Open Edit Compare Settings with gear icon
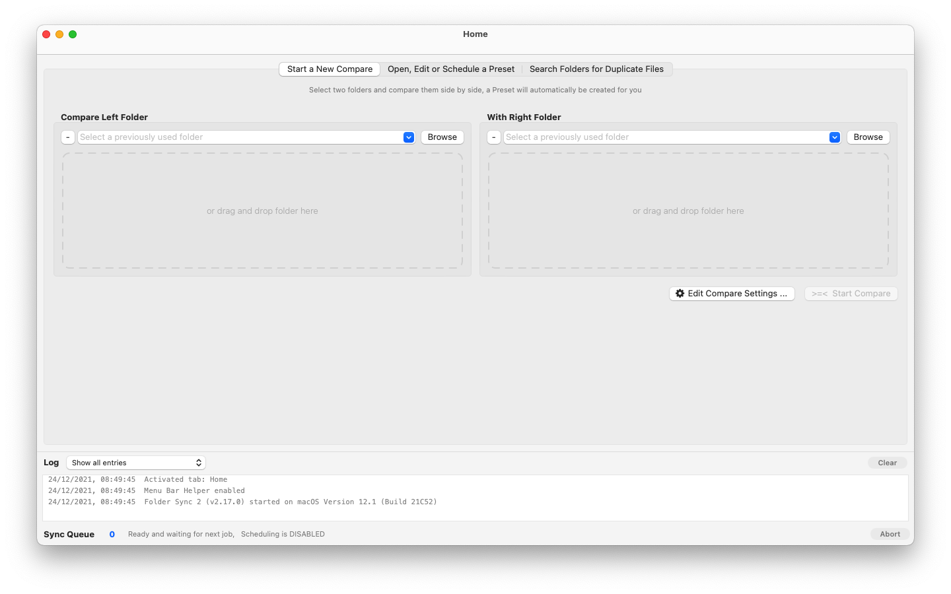This screenshot has width=951, height=594. [x=732, y=294]
